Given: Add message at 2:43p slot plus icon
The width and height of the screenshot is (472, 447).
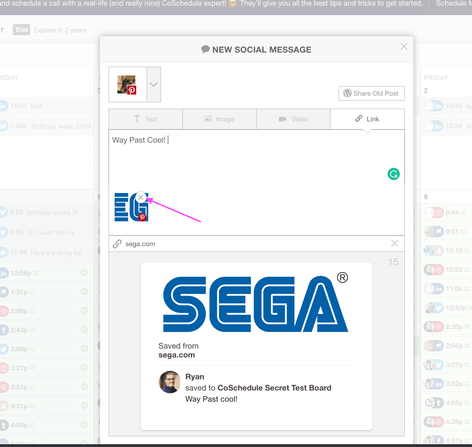Looking at the screenshot, I should click(84, 330).
